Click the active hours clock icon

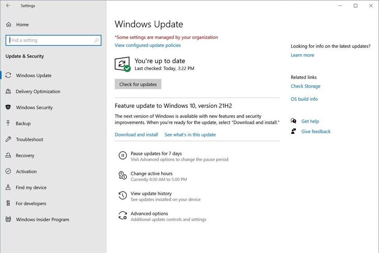coord(123,175)
